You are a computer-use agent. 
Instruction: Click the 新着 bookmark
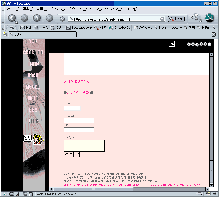coord(189,28)
